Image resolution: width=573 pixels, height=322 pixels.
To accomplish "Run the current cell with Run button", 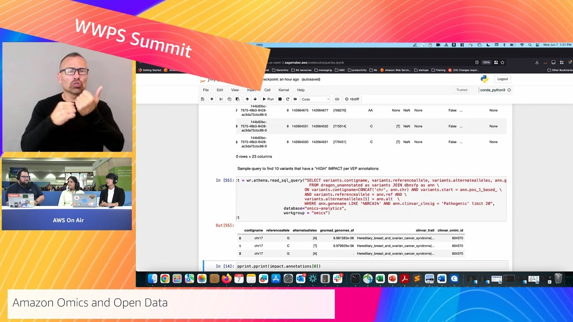I will tap(268, 99).
